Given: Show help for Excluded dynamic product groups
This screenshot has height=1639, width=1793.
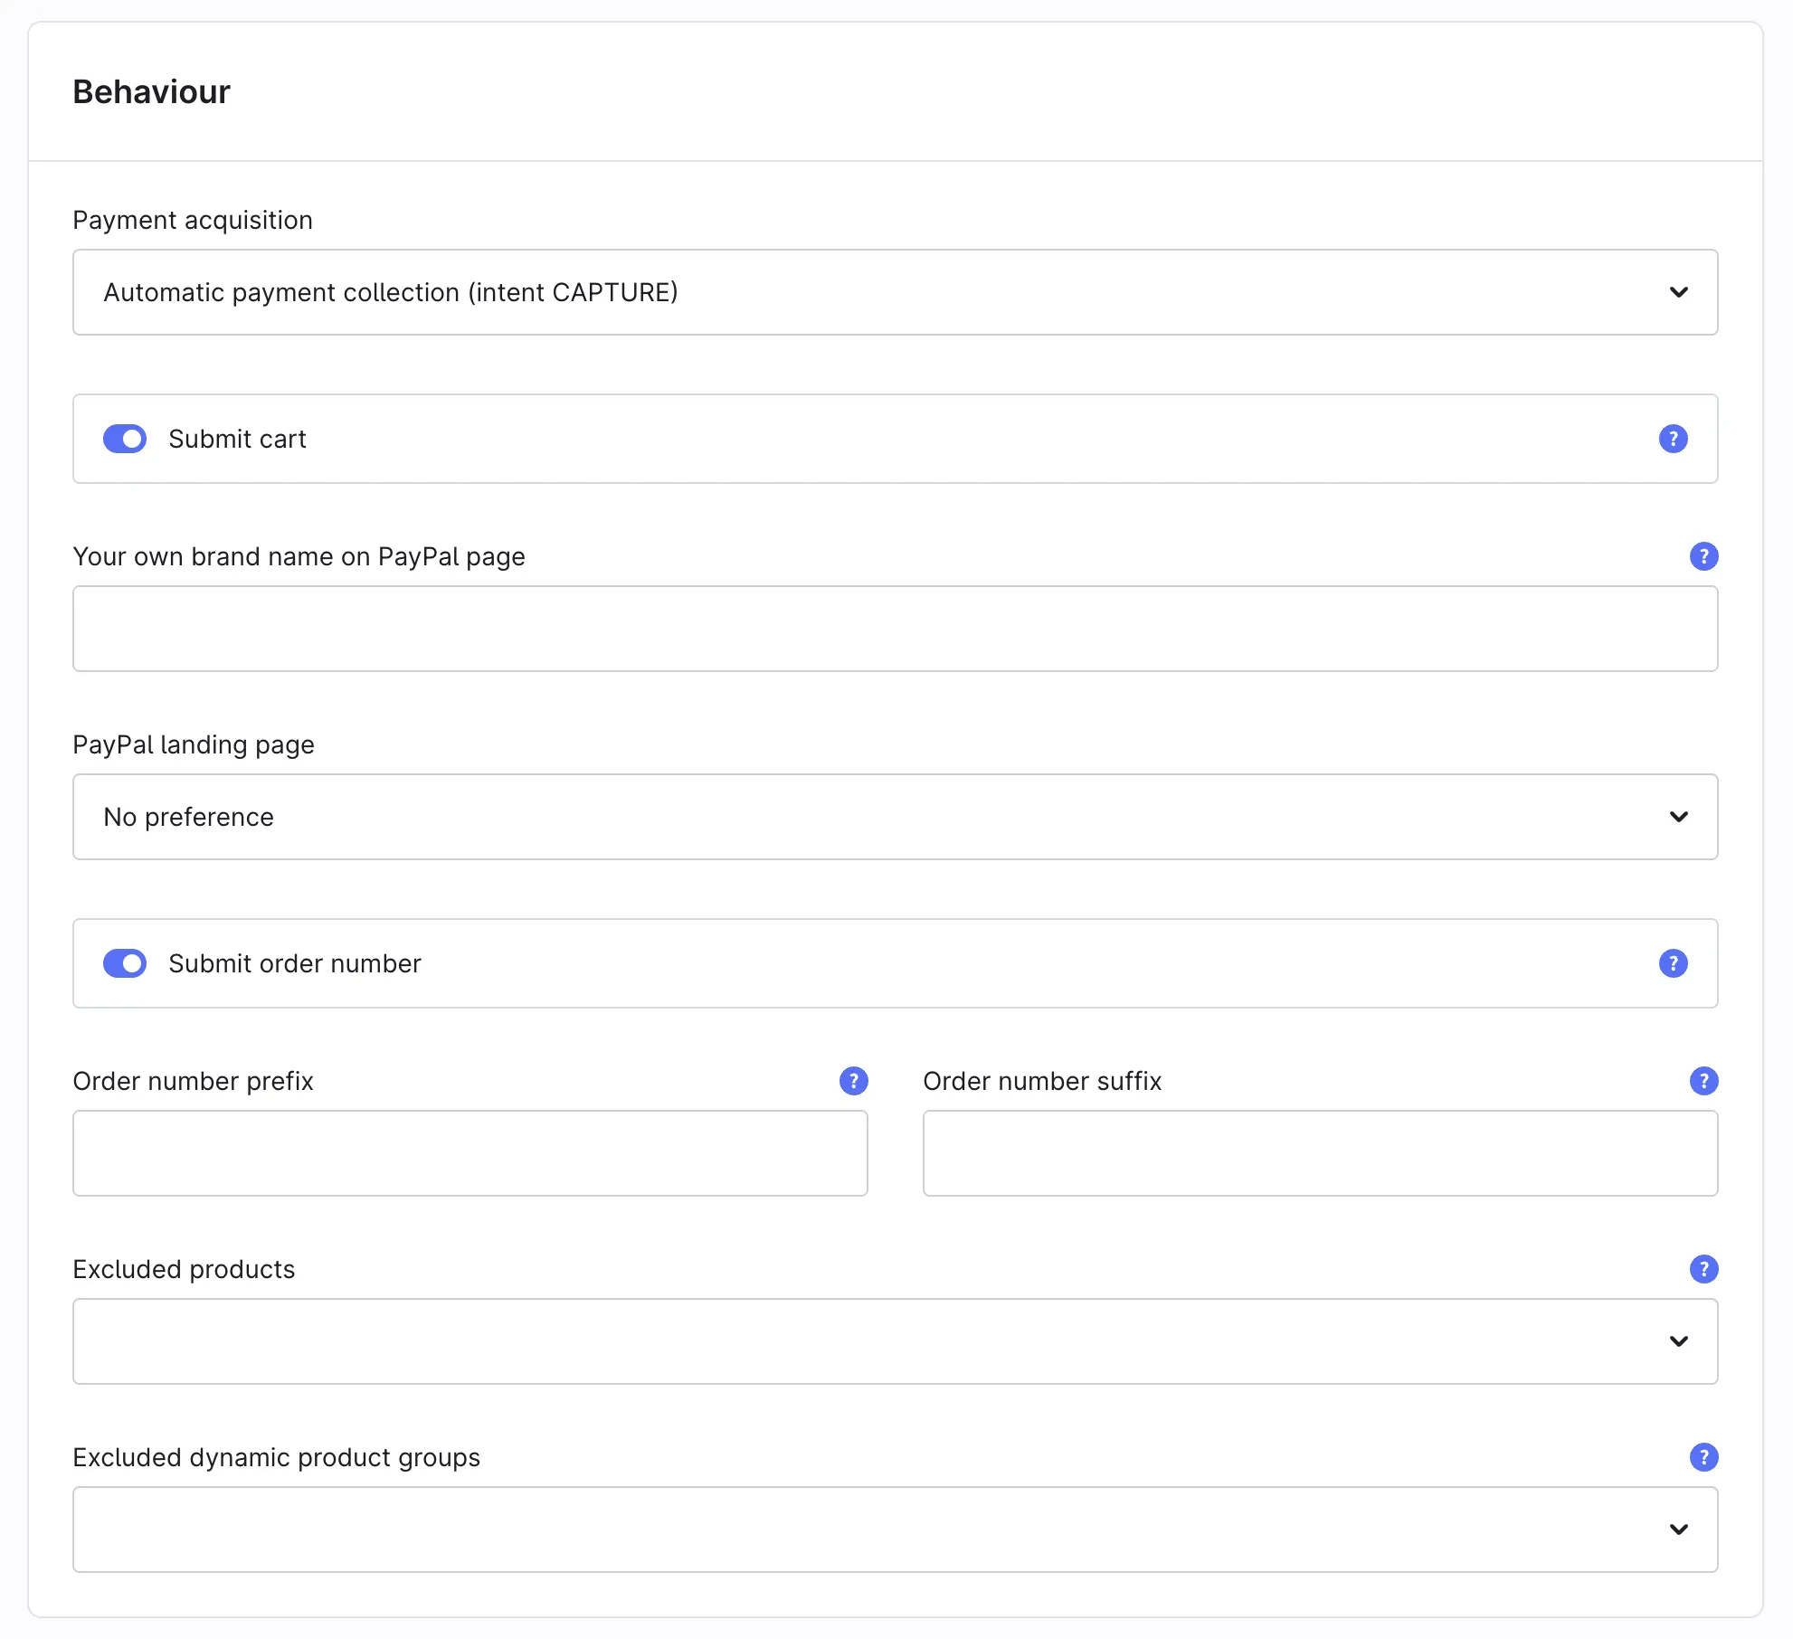Looking at the screenshot, I should point(1703,1457).
